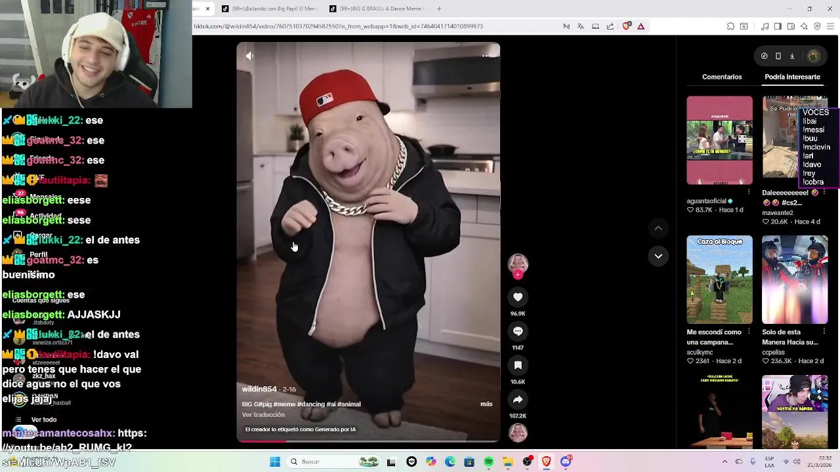
Task: Switch to the Podría interesarte tab
Action: (792, 77)
